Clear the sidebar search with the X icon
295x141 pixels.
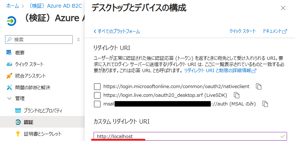pyautogui.click(x=78, y=40)
